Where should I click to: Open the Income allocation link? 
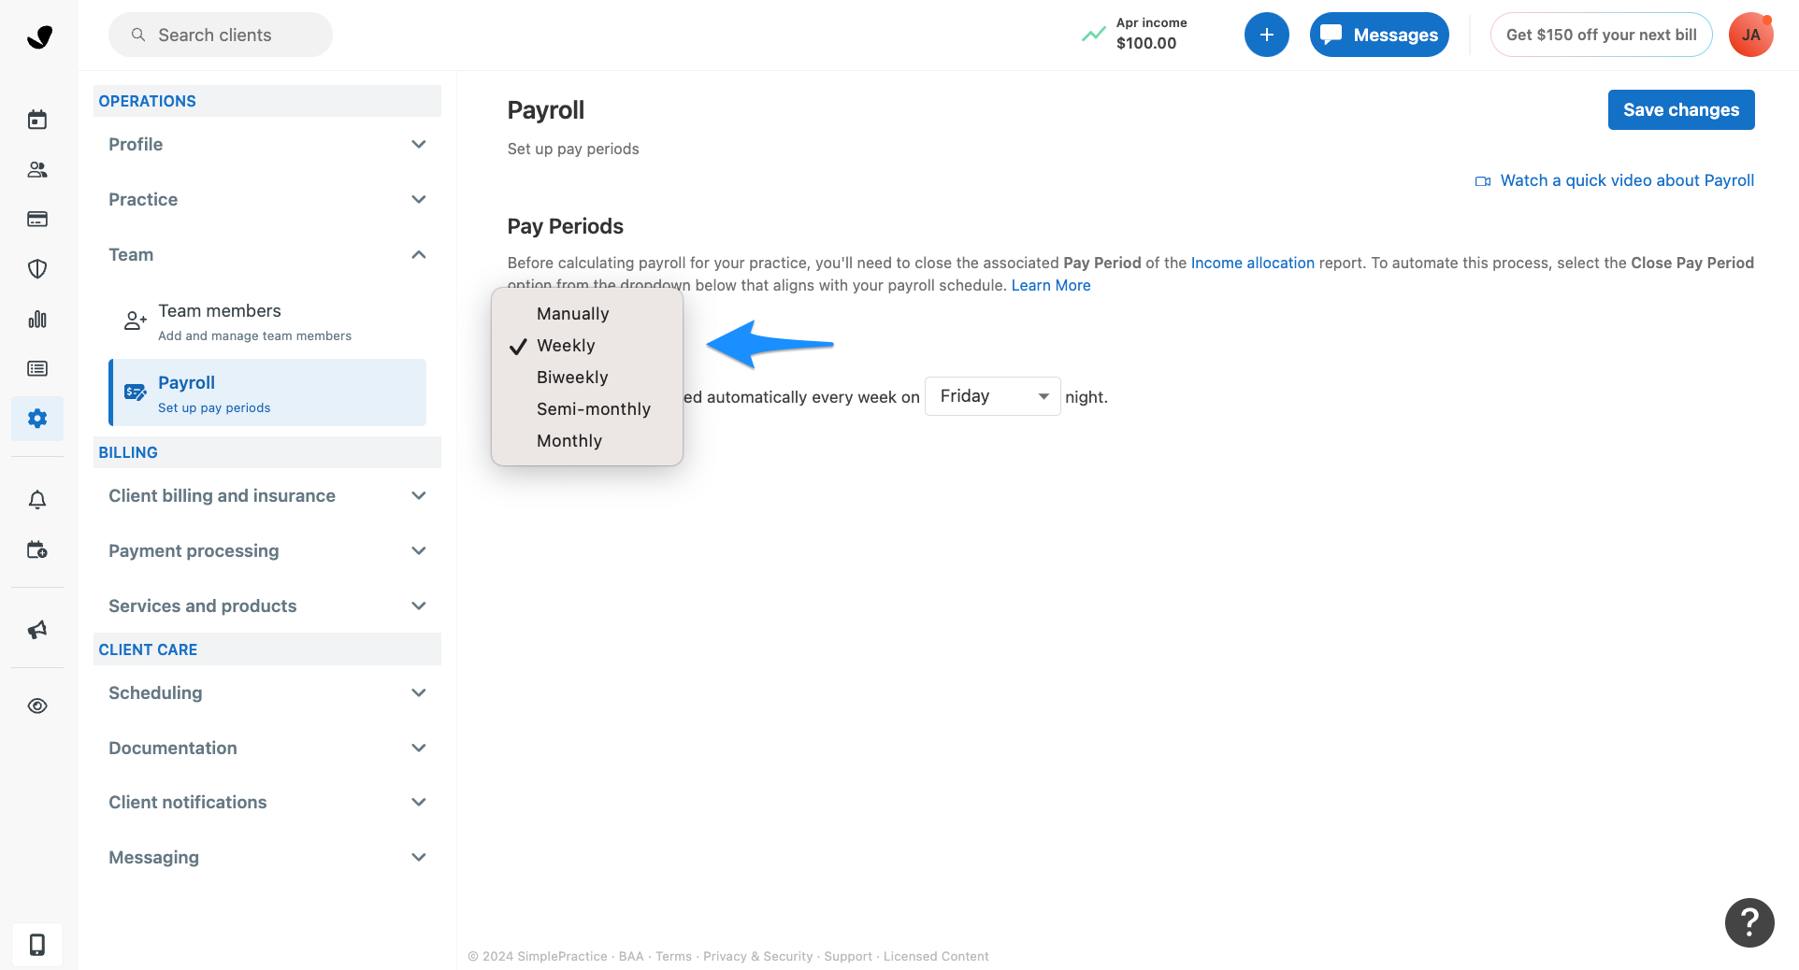1252,263
